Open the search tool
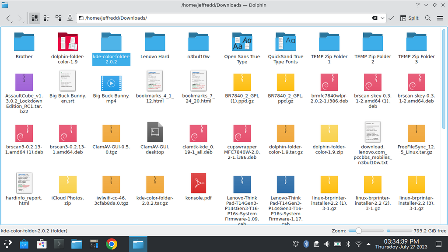Screen dimensions: 448x252 [x=428, y=18]
